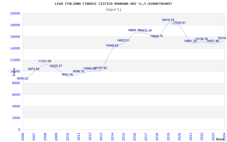Click x-axis year label 2014

point(112,137)
